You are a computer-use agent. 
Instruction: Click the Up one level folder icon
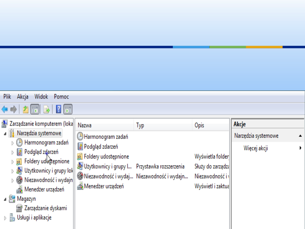pyautogui.click(x=25, y=109)
